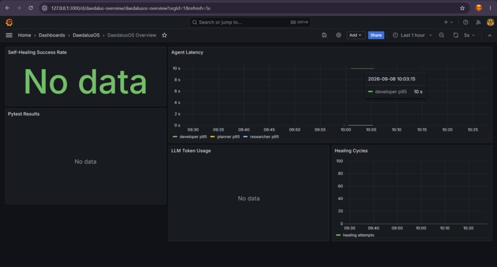Click No data text in LLM Token Usage

pyautogui.click(x=249, y=199)
